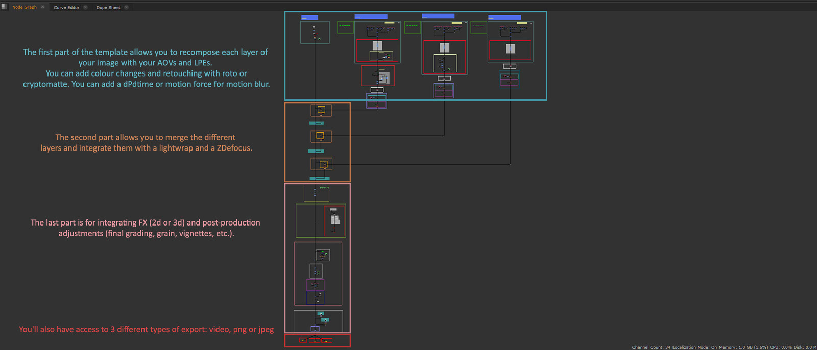The height and width of the screenshot is (350, 817).
Task: Select the right red export node
Action: click(x=327, y=340)
